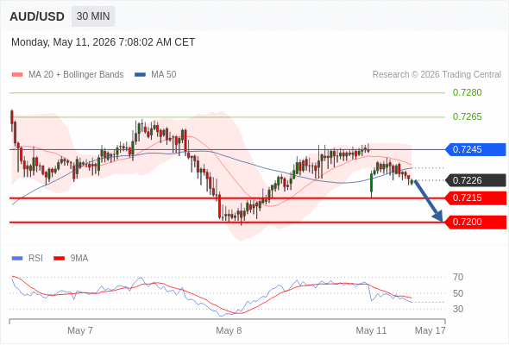The image size is (509, 345).
Task: Select the blue 0.7245 pivot price tag
Action: pyautogui.click(x=476, y=149)
